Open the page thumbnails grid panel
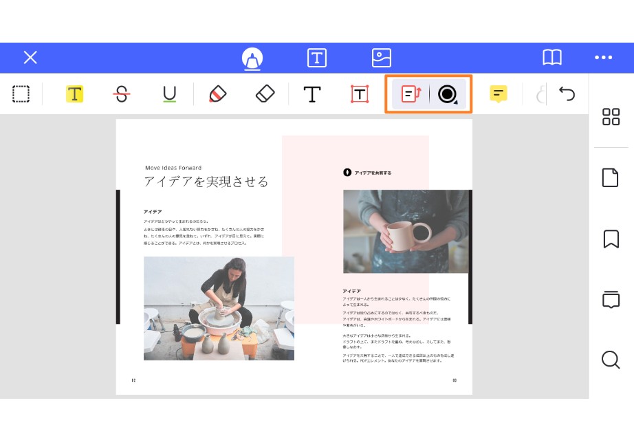The height and width of the screenshot is (447, 634). pos(611,116)
